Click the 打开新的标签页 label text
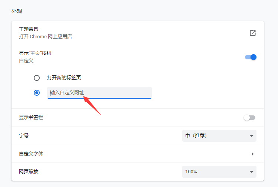This screenshot has height=187, width=278. coord(64,78)
